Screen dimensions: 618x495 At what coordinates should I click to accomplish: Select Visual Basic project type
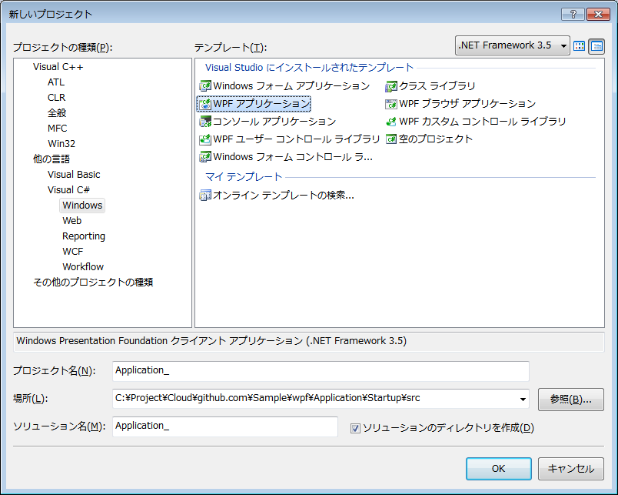tap(74, 175)
